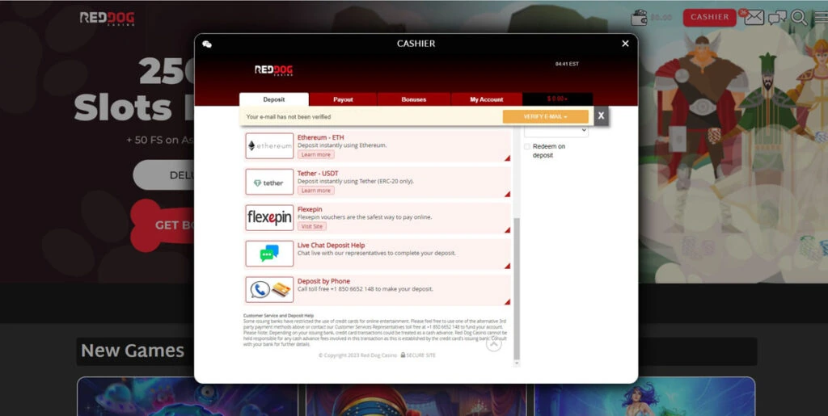Click the Red Dog logo inside Cashier
The image size is (828, 416).
(x=273, y=70)
